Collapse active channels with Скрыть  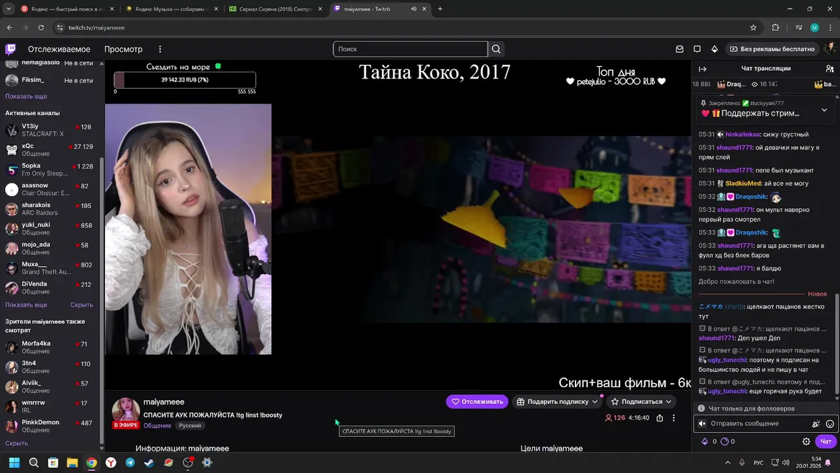(81, 305)
